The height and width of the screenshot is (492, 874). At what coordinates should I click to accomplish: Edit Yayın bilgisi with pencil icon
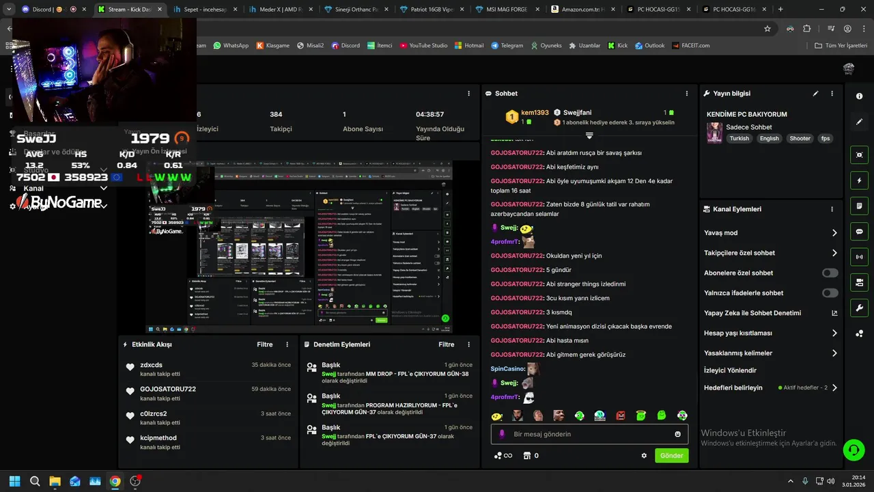815,94
